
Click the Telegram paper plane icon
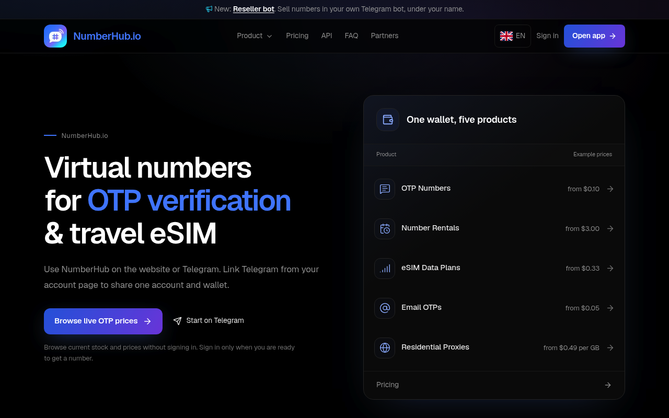[178, 321]
